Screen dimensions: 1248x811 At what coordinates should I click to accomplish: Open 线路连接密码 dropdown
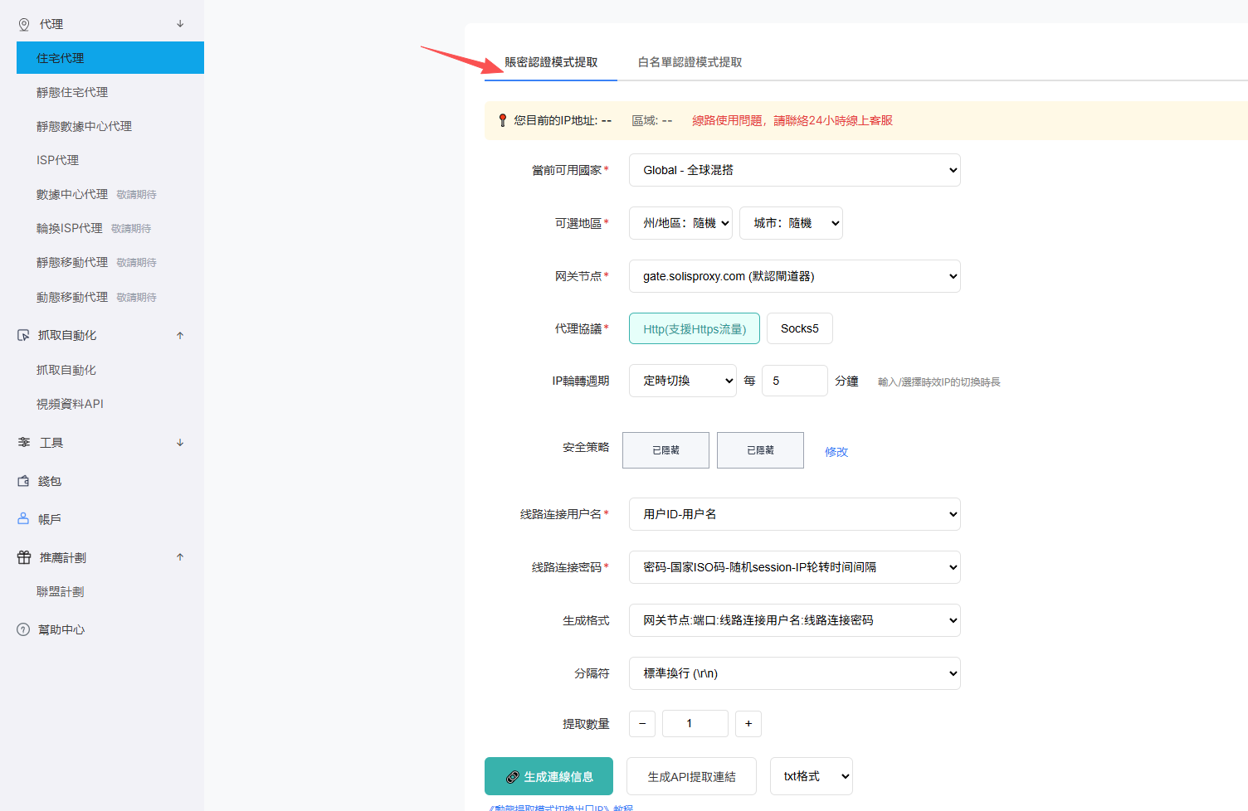[795, 567]
